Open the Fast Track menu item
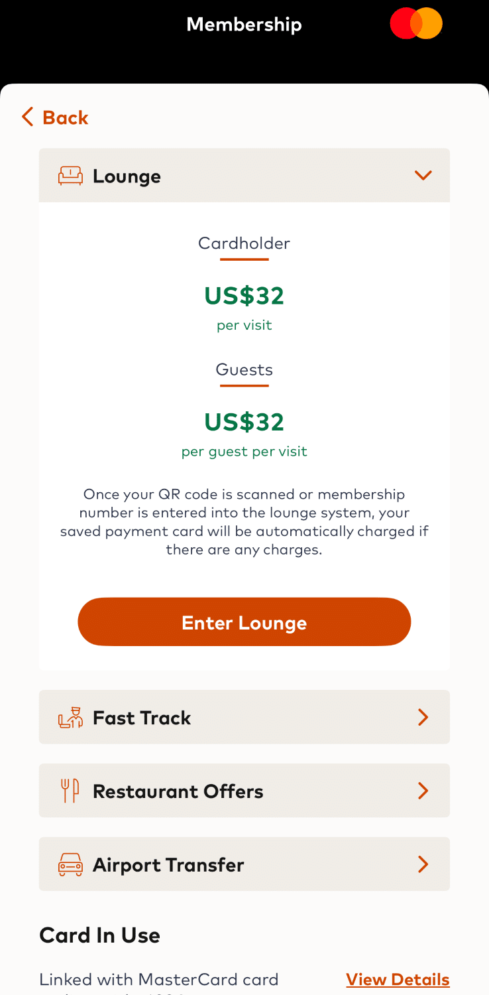 pyautogui.click(x=142, y=718)
